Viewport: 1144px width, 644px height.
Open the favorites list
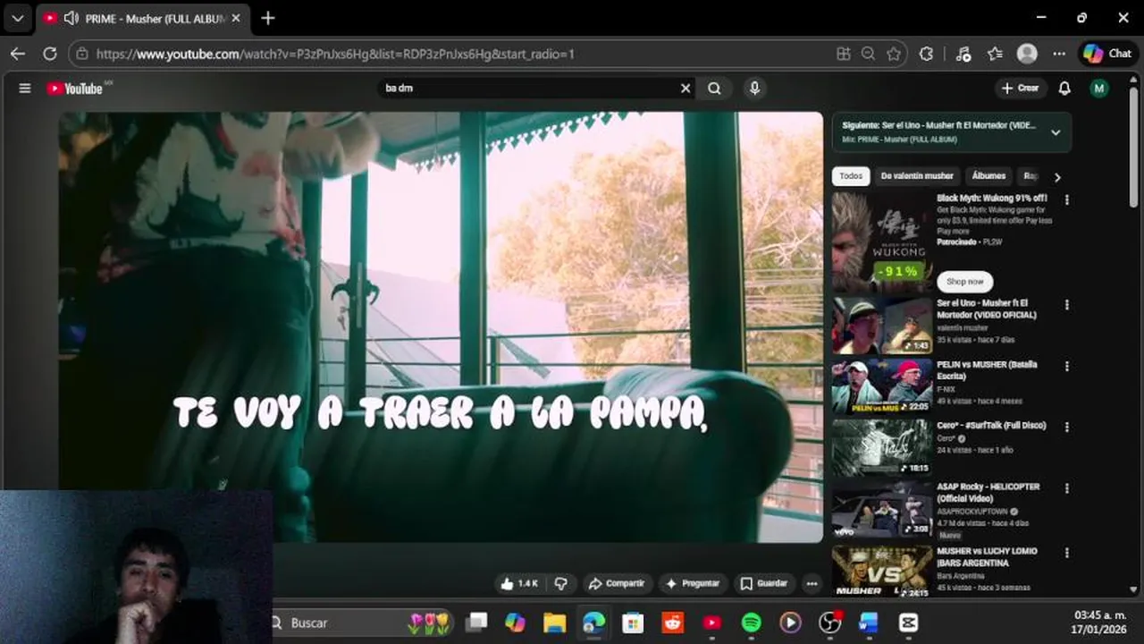pyautogui.click(x=995, y=54)
